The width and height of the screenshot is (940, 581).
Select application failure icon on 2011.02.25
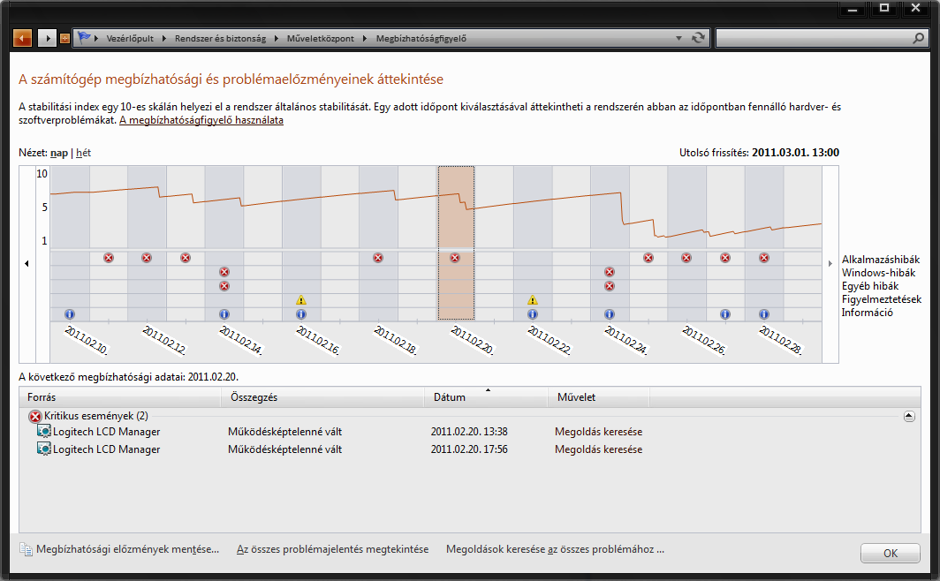tap(648, 258)
